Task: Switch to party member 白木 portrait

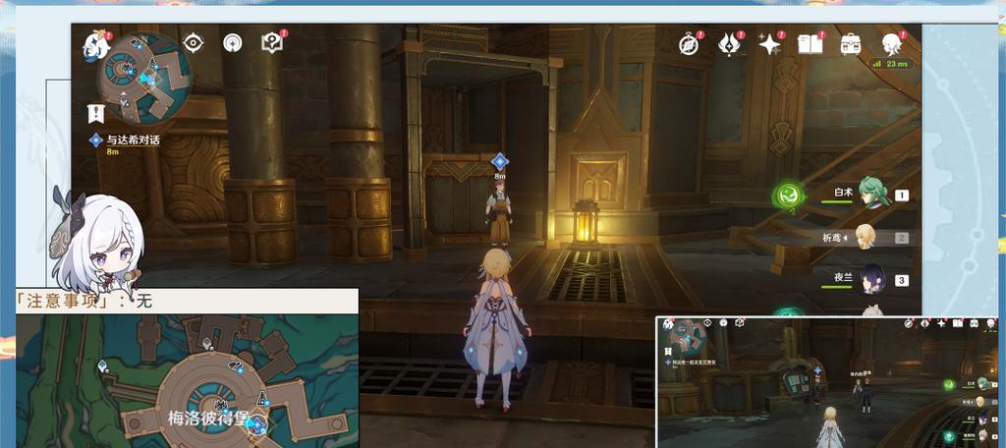Action: click(872, 193)
